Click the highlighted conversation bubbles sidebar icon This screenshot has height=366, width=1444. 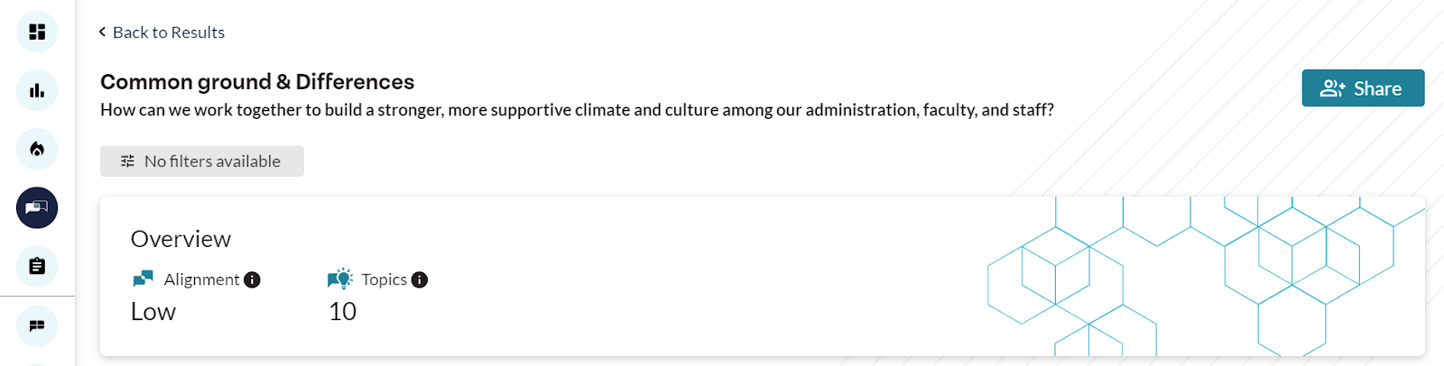pyautogui.click(x=37, y=207)
